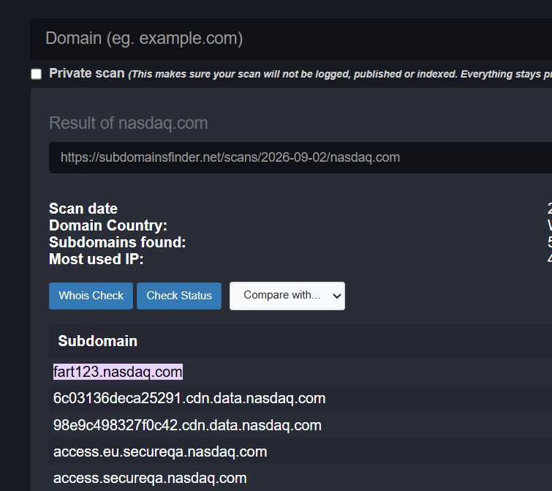Click the Result of nasdaq.com heading
Image resolution: width=552 pixels, height=491 pixels.
pos(128,123)
